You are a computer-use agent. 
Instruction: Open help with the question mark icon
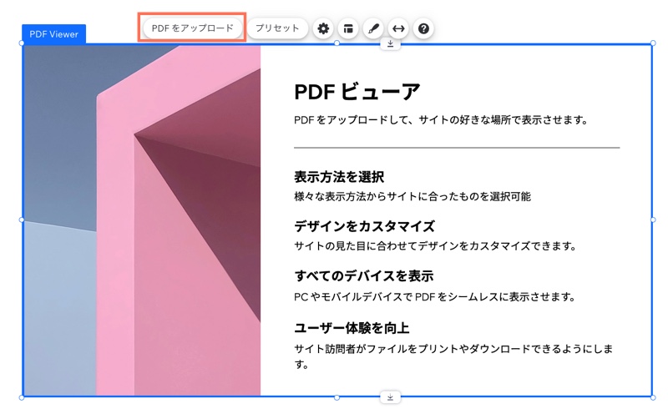click(x=423, y=28)
